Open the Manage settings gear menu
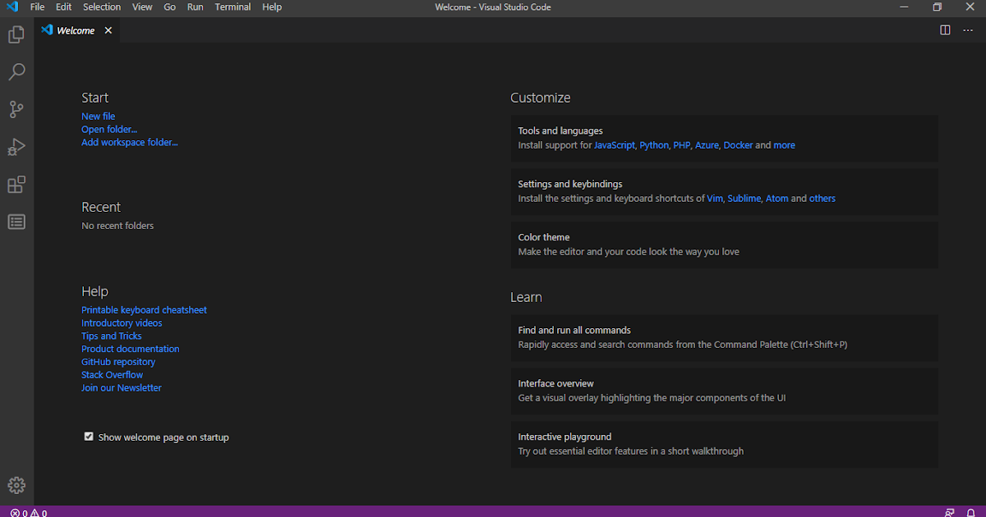Viewport: 986px width, 517px height. click(x=16, y=485)
